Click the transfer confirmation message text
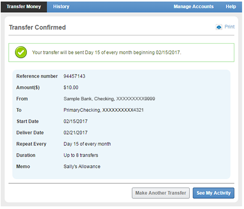Image resolution: width=244 pixels, height=209 pixels. [106, 52]
